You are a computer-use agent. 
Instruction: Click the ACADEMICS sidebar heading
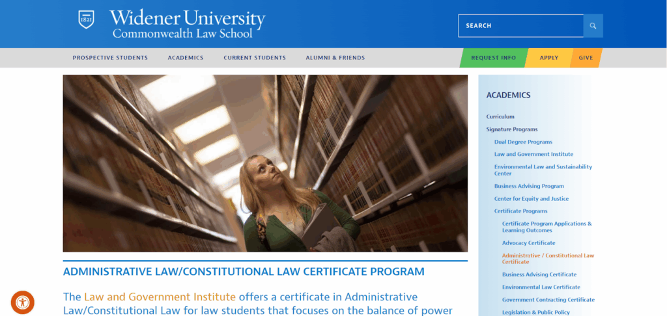[x=508, y=95]
